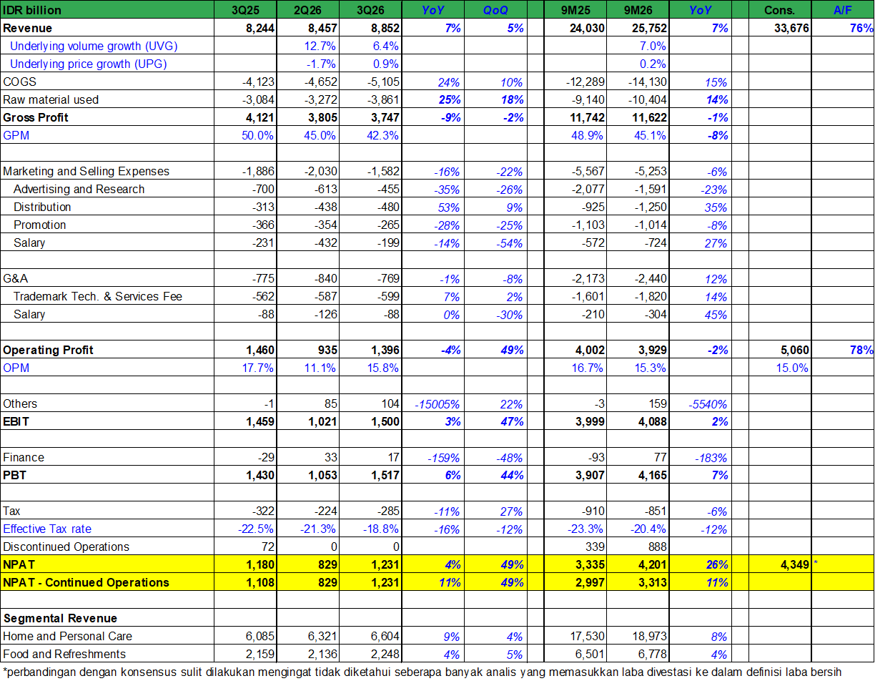Click 'Underlying volume growth (UVG)' label
Image resolution: width=875 pixels, height=681 pixels.
click(x=94, y=46)
